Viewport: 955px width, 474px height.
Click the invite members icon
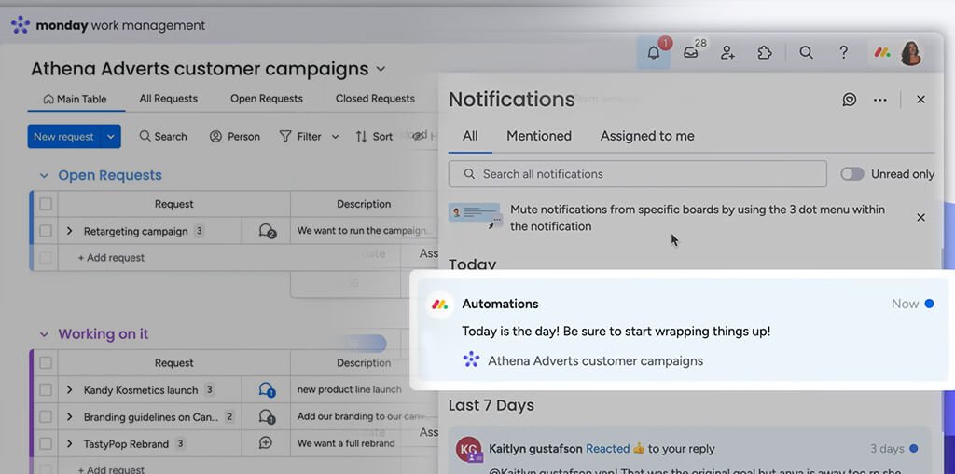pyautogui.click(x=727, y=53)
